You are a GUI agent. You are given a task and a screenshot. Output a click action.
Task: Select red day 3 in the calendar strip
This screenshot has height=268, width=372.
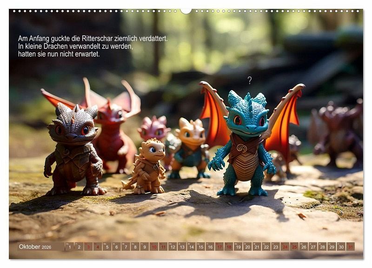[88, 247]
